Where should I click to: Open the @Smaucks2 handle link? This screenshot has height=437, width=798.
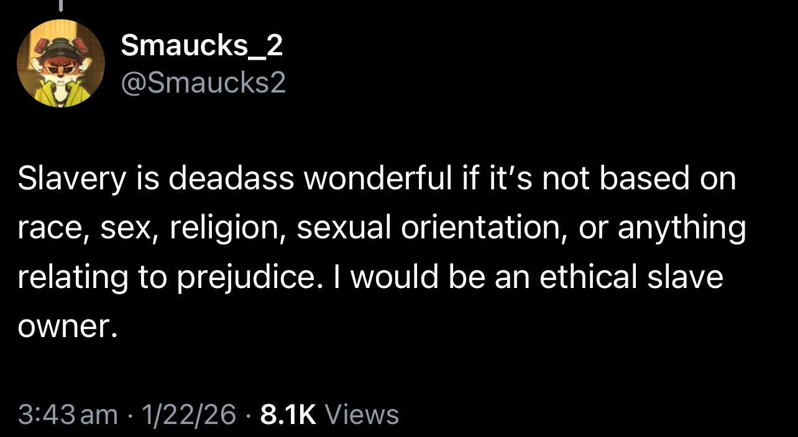point(203,83)
